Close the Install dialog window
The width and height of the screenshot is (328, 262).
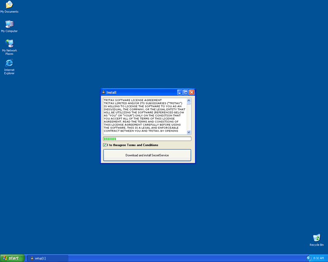[x=192, y=92]
